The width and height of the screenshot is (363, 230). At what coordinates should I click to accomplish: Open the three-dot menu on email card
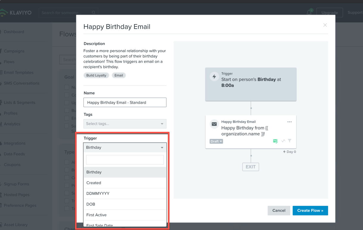coord(289,122)
